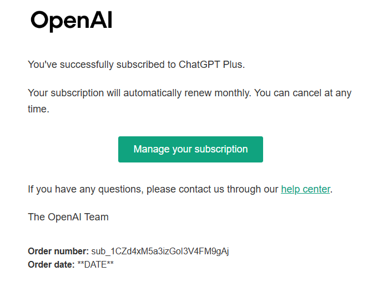Click the **DATE** placeholder value

[95, 264]
